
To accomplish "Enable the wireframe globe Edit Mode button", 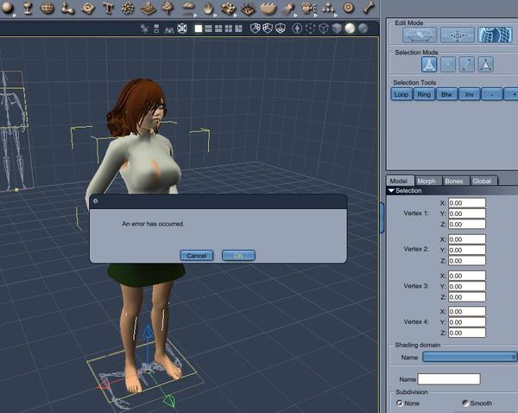I will (495, 35).
